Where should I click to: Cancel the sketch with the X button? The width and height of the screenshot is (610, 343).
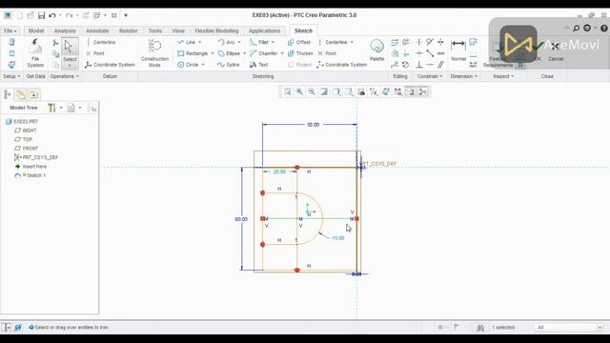[556, 50]
